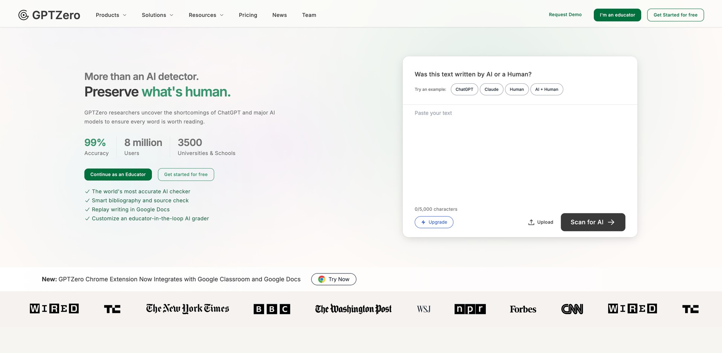Image resolution: width=722 pixels, height=353 pixels.
Task: Click the Scan for AI button
Action: (593, 222)
